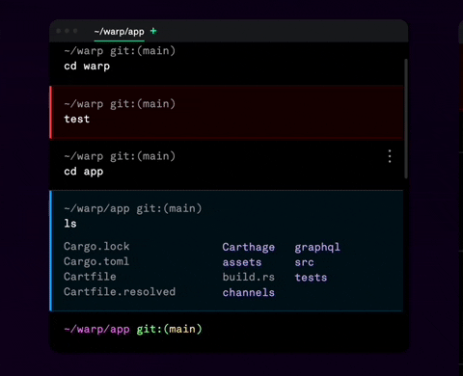Select the ~/warp/app tab
This screenshot has height=376, width=463.
[x=120, y=32]
